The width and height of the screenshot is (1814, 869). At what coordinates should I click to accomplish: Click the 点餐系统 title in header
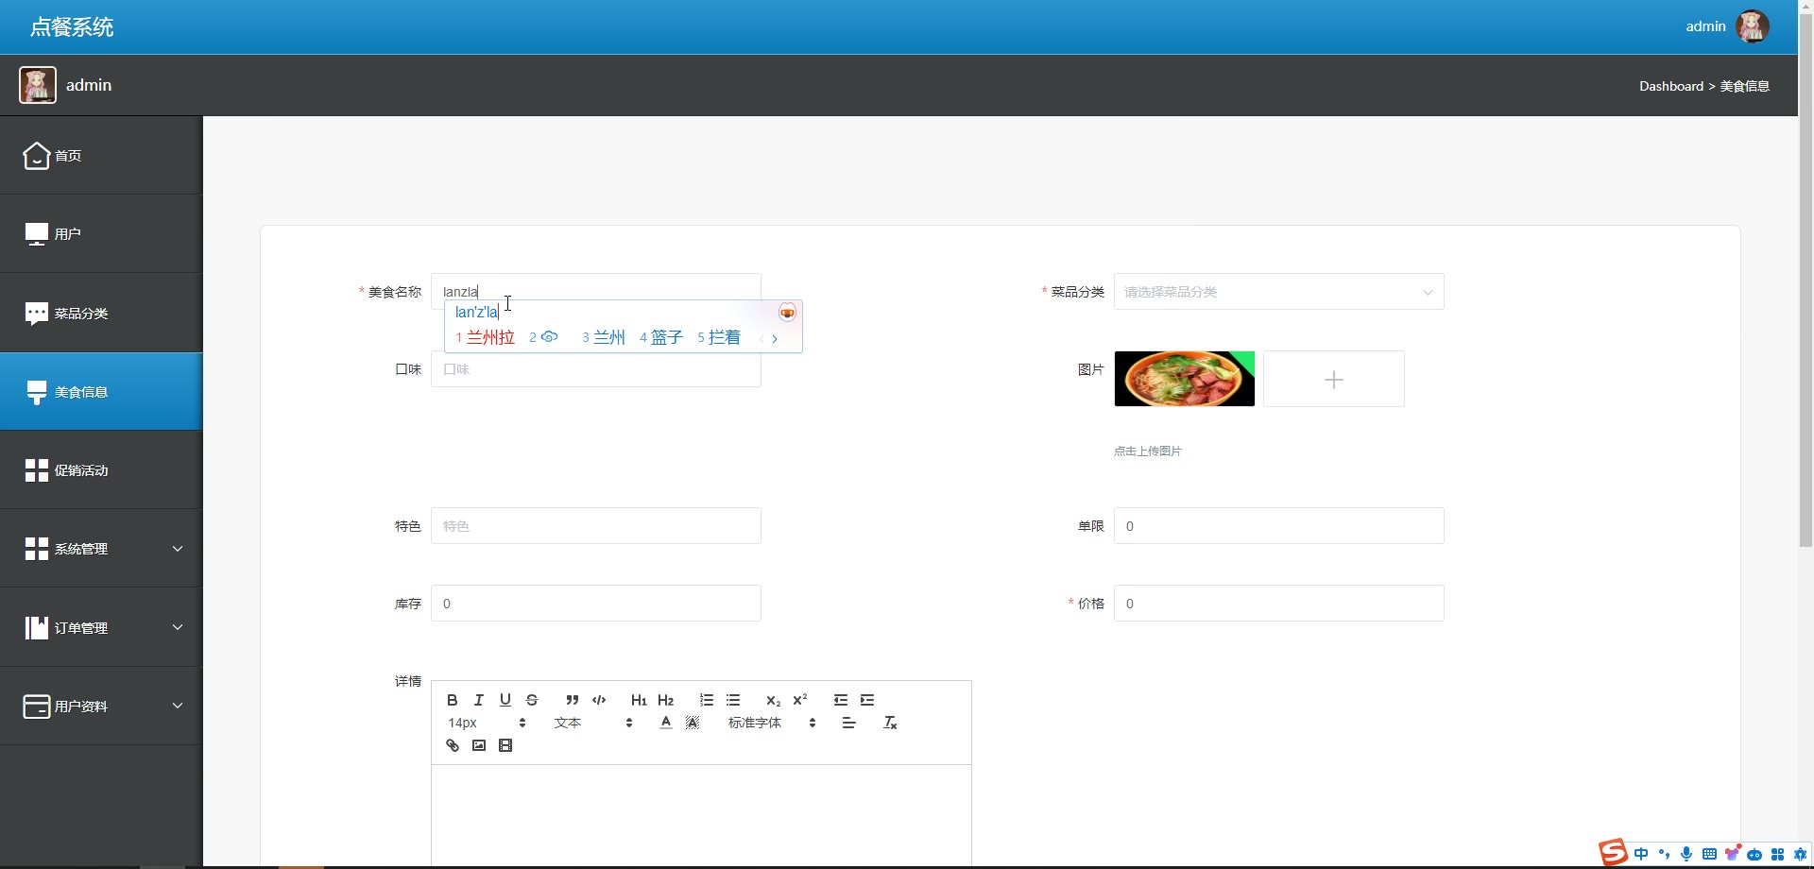tap(72, 27)
